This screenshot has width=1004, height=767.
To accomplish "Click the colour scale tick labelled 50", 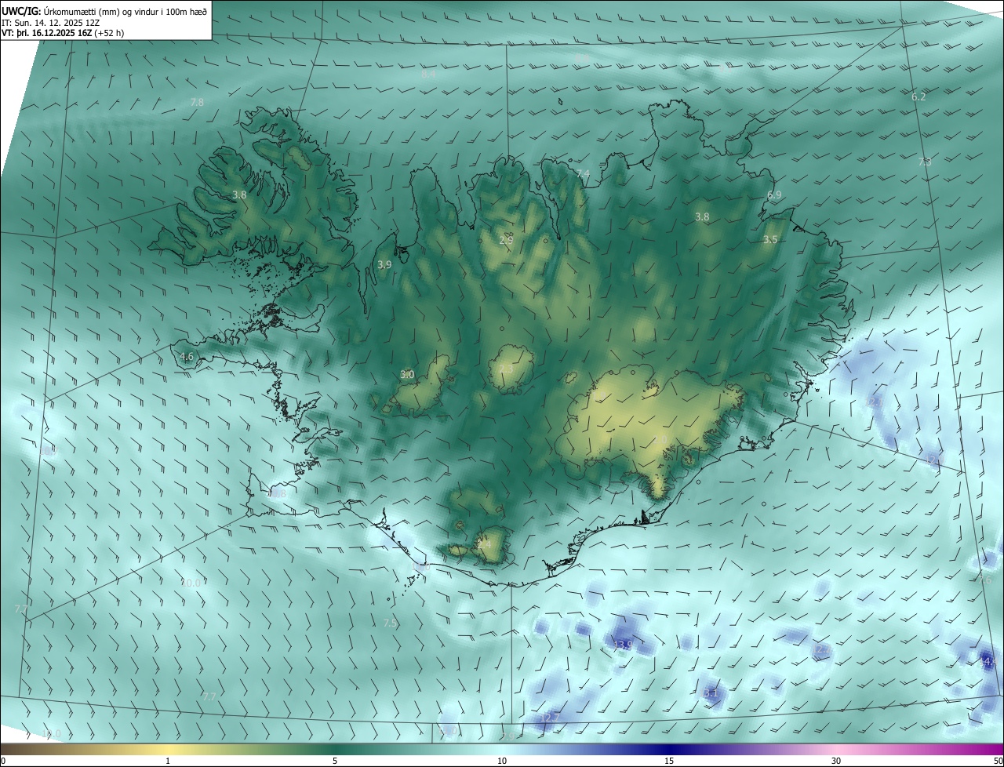I will [998, 762].
